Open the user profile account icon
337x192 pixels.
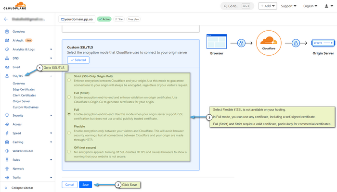pos(326,6)
